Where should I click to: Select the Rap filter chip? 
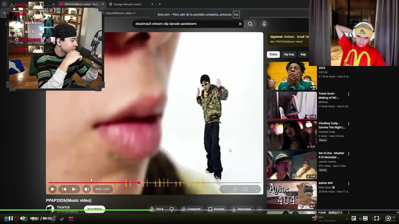[x=303, y=54]
